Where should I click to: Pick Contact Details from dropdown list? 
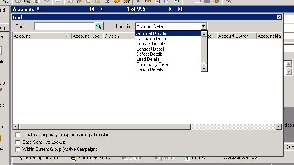[150, 44]
